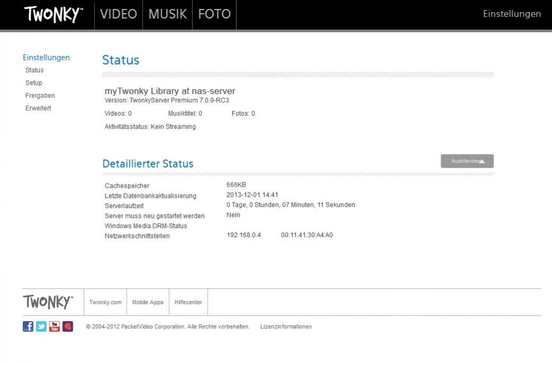Image resolution: width=552 pixels, height=365 pixels.
Task: Click the Twonky logo in footer
Action: pyautogui.click(x=48, y=302)
